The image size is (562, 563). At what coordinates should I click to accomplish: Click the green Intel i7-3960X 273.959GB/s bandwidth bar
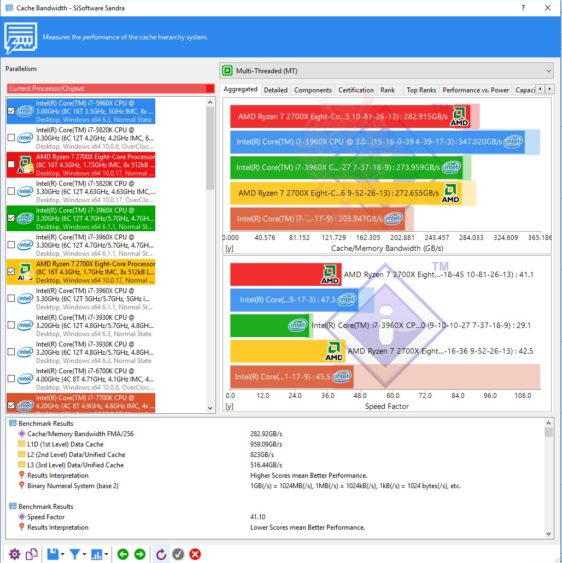(346, 167)
